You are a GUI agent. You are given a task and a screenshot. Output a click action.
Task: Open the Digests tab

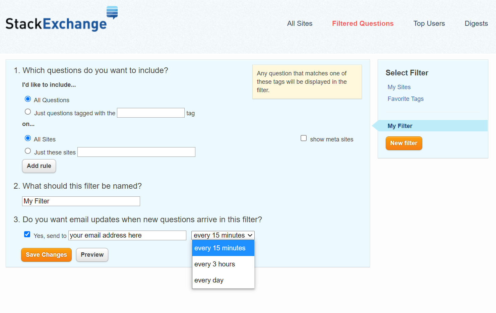476,23
